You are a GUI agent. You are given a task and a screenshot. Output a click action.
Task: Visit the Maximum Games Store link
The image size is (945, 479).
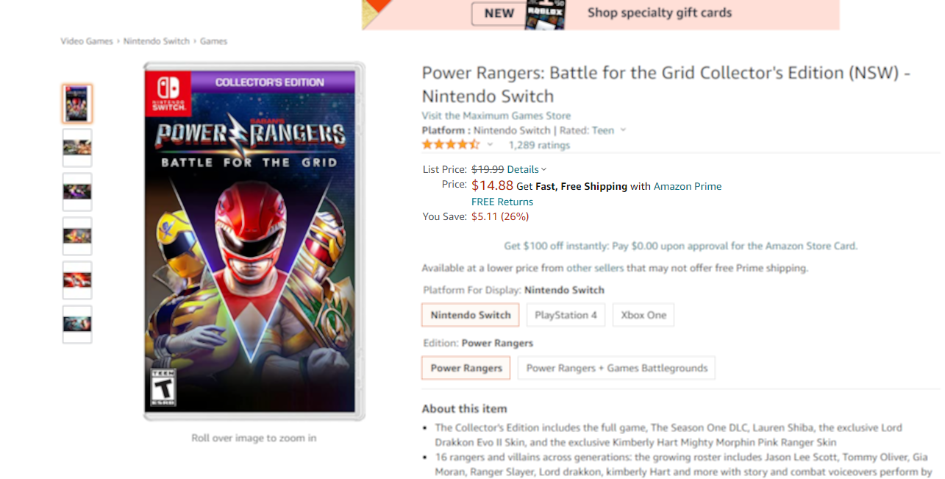point(496,116)
